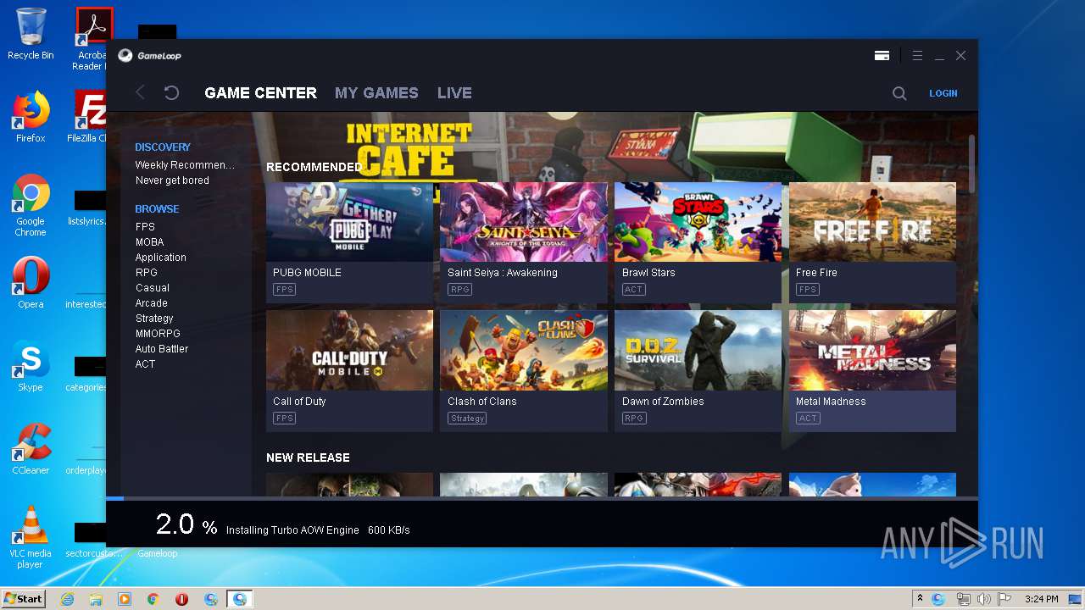1085x610 pixels.
Task: Browse the FPS category
Action: [145, 227]
